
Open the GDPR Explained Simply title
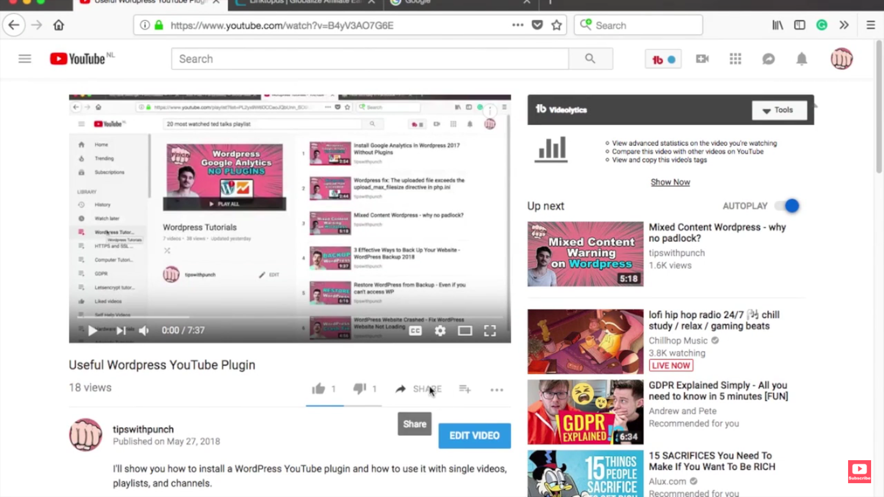coord(718,391)
